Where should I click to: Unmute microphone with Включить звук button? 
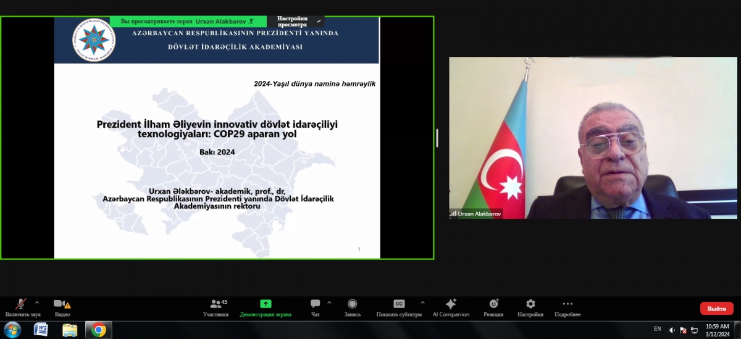tap(22, 308)
